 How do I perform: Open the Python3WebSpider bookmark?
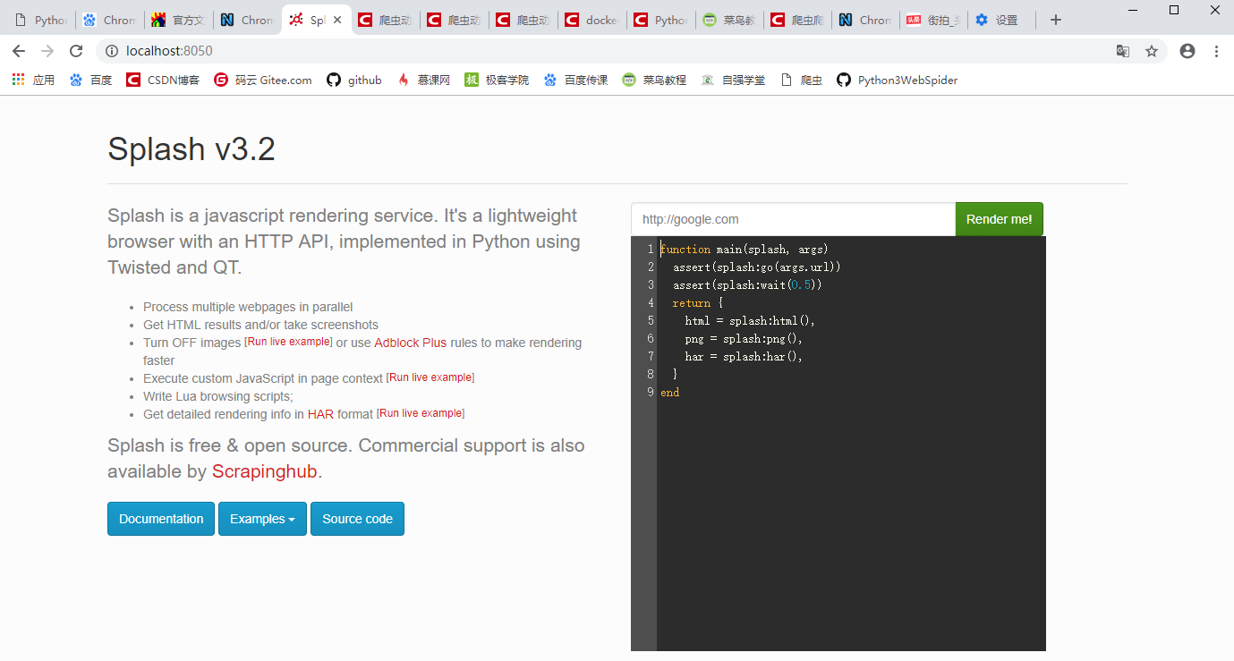tap(898, 80)
